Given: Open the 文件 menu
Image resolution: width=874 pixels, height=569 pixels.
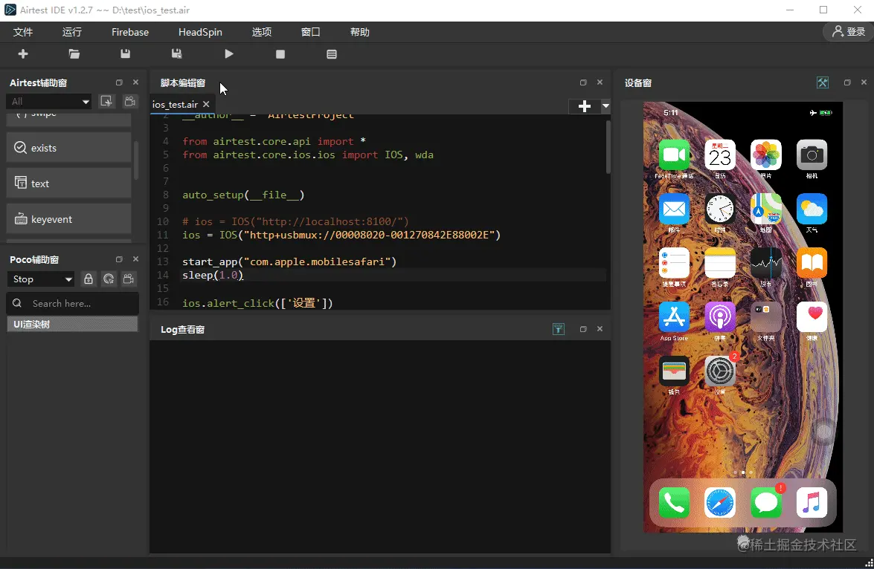Looking at the screenshot, I should [23, 32].
